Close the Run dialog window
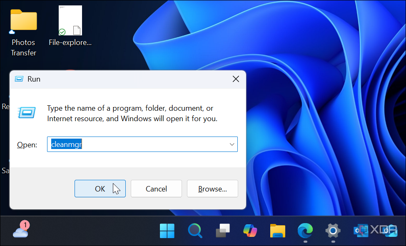Image resolution: width=406 pixels, height=246 pixels. (x=236, y=79)
